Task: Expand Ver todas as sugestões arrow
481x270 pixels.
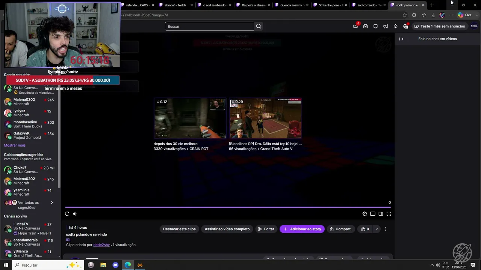Action: coord(52,203)
